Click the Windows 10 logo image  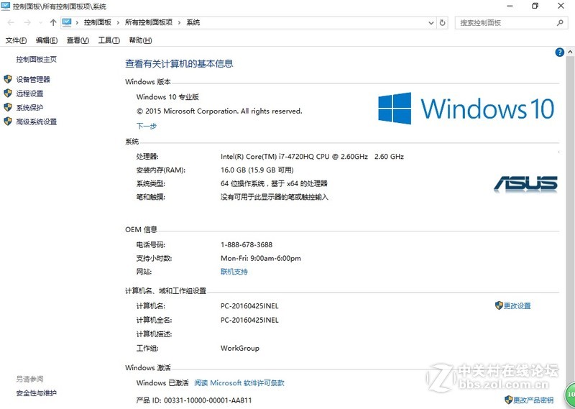(x=466, y=109)
